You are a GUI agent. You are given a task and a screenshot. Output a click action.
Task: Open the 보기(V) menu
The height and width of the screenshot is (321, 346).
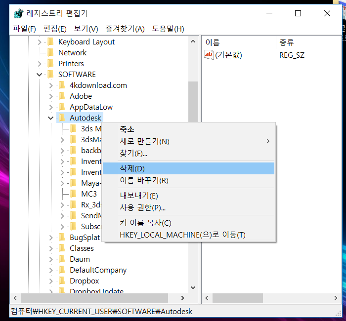(86, 29)
